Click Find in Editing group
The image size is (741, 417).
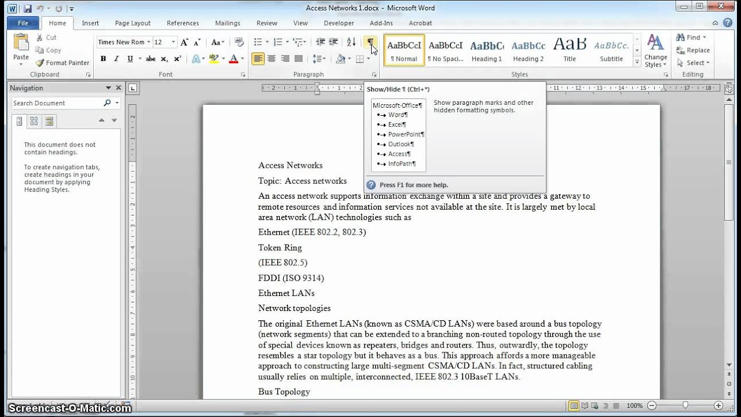click(689, 38)
